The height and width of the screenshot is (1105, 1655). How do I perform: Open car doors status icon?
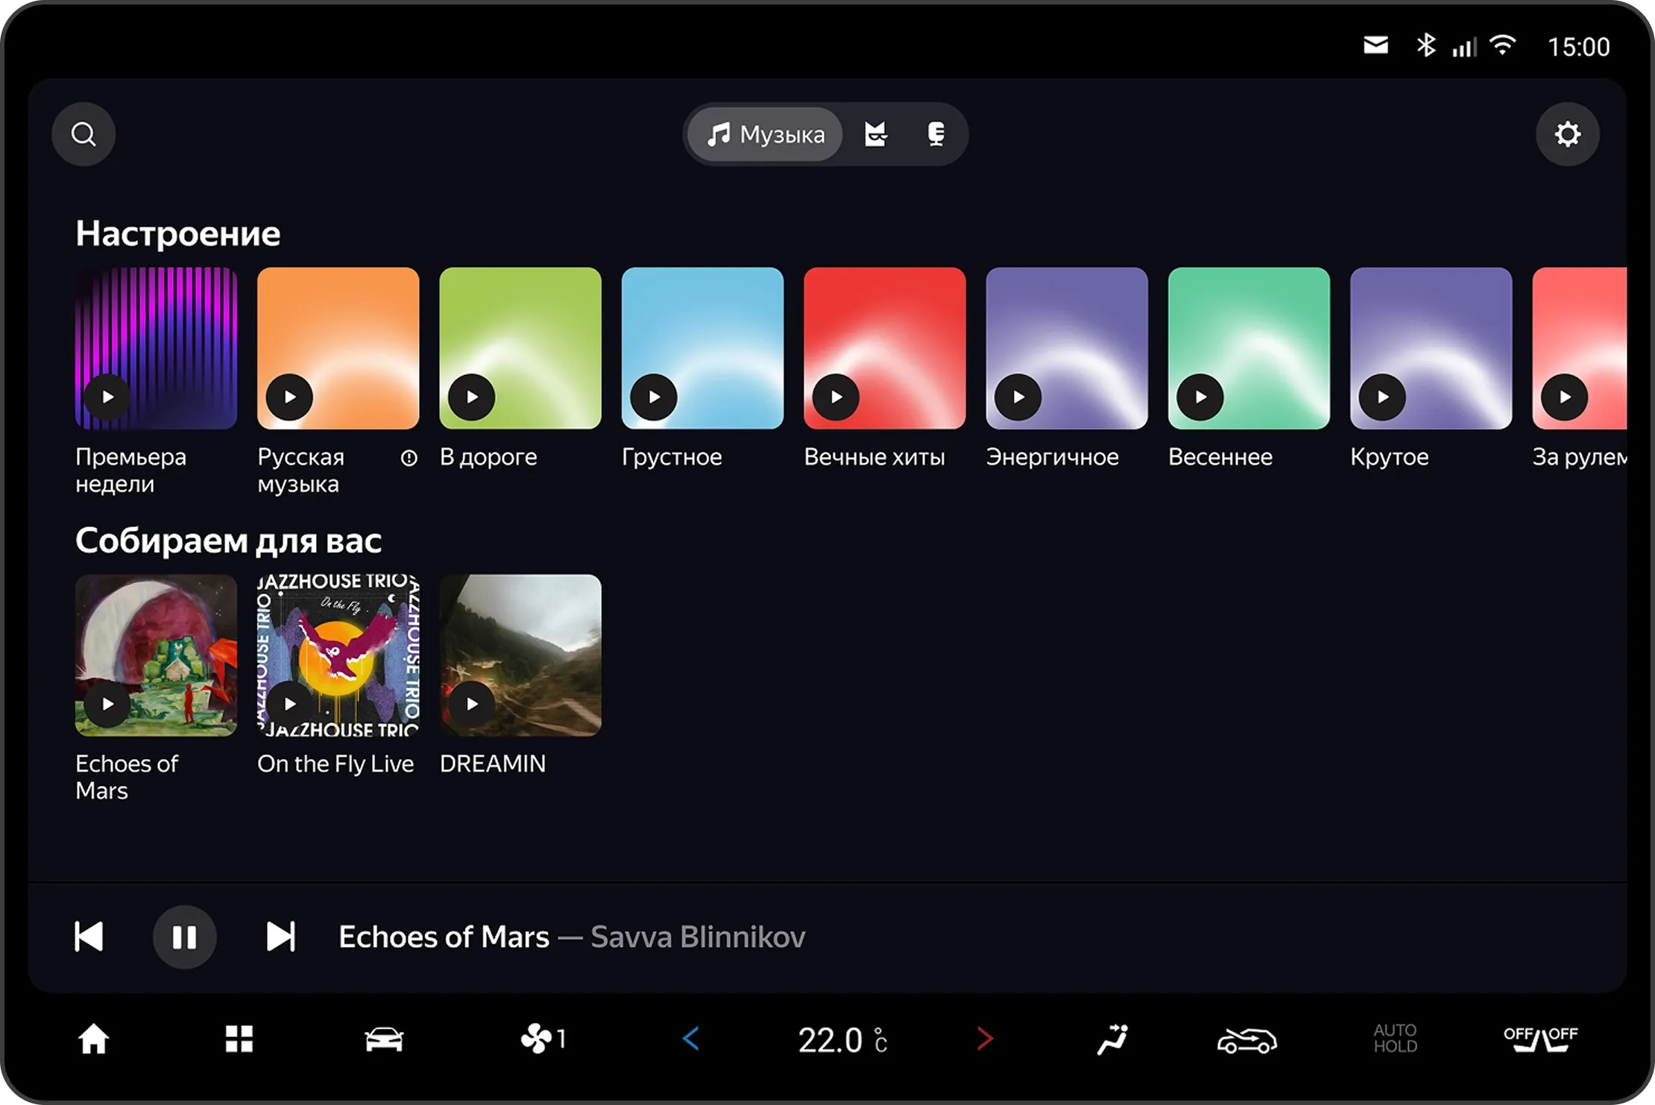click(1246, 1040)
